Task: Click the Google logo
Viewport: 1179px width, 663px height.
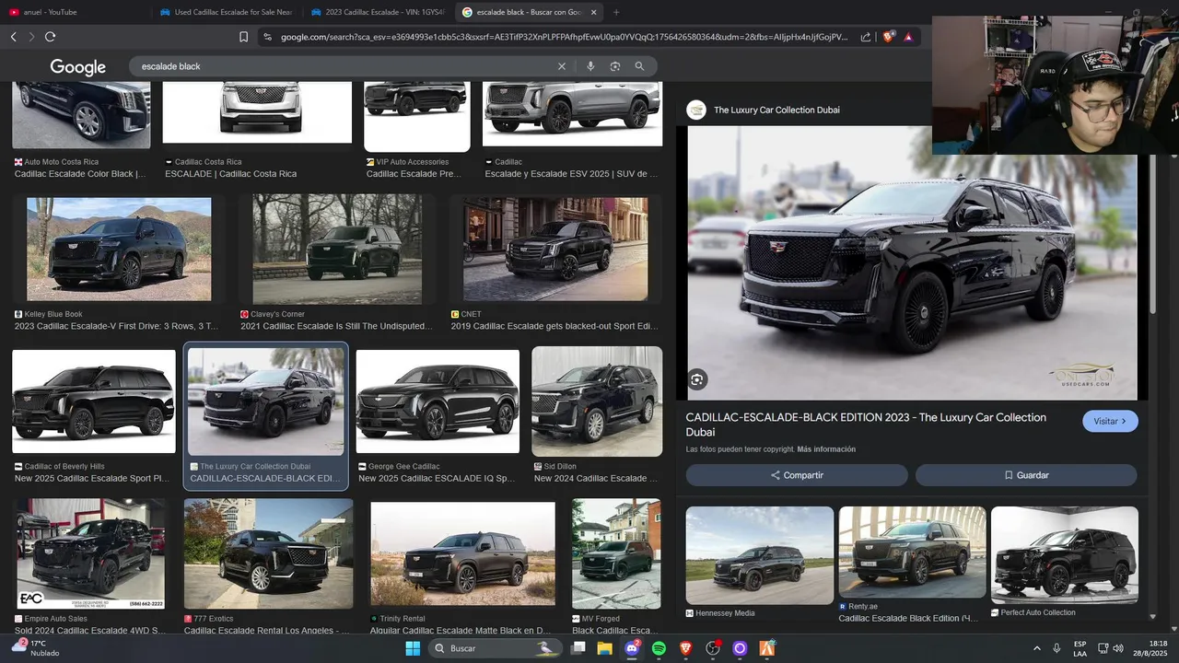Action: coord(78,67)
